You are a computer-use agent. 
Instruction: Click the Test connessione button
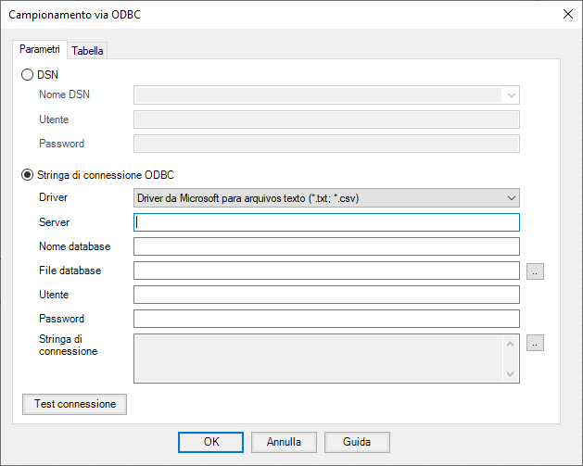pyautogui.click(x=74, y=404)
